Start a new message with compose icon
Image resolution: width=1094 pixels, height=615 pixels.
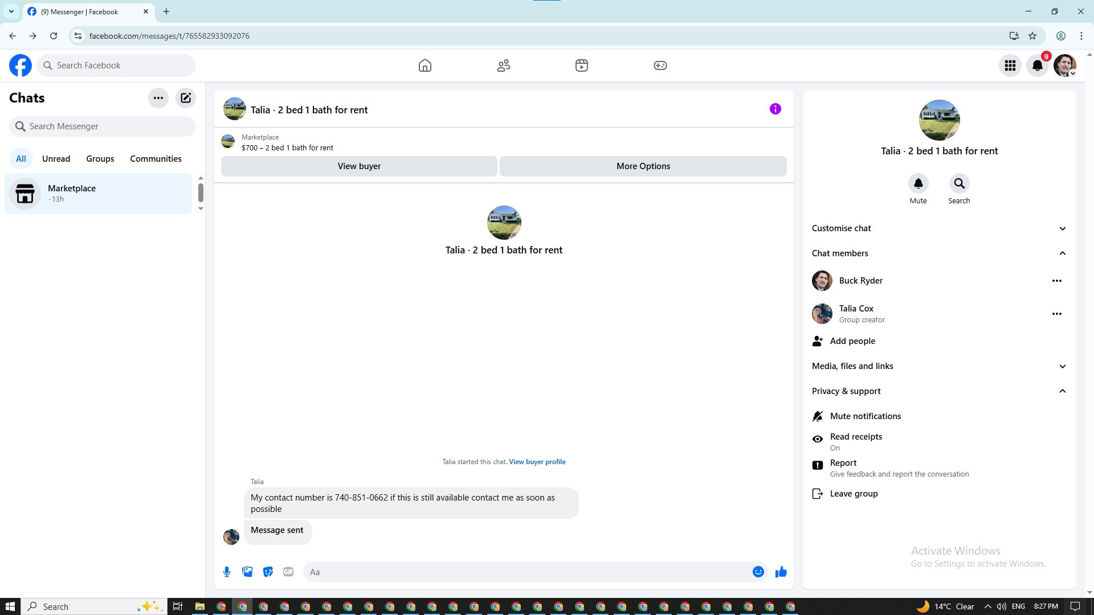[x=186, y=98]
